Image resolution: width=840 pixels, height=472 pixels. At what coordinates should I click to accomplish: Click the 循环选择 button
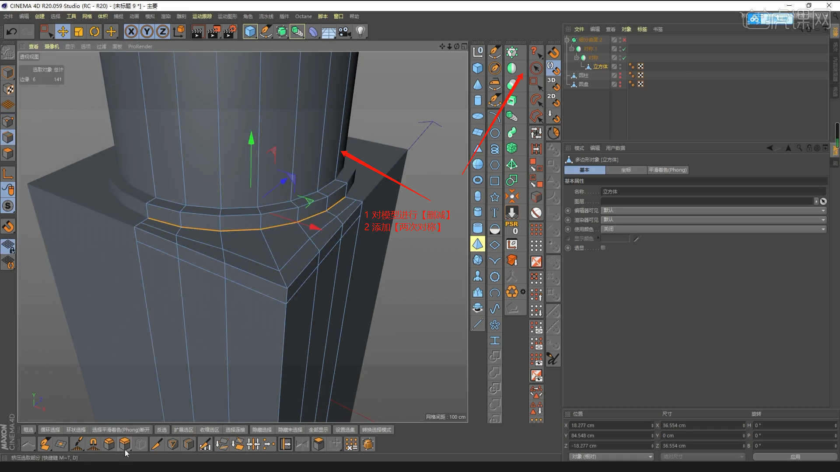(50, 430)
